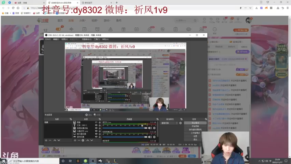Enable 工作室模式 studio mode button
Viewport: 291px width, 164px height.
point(195,133)
